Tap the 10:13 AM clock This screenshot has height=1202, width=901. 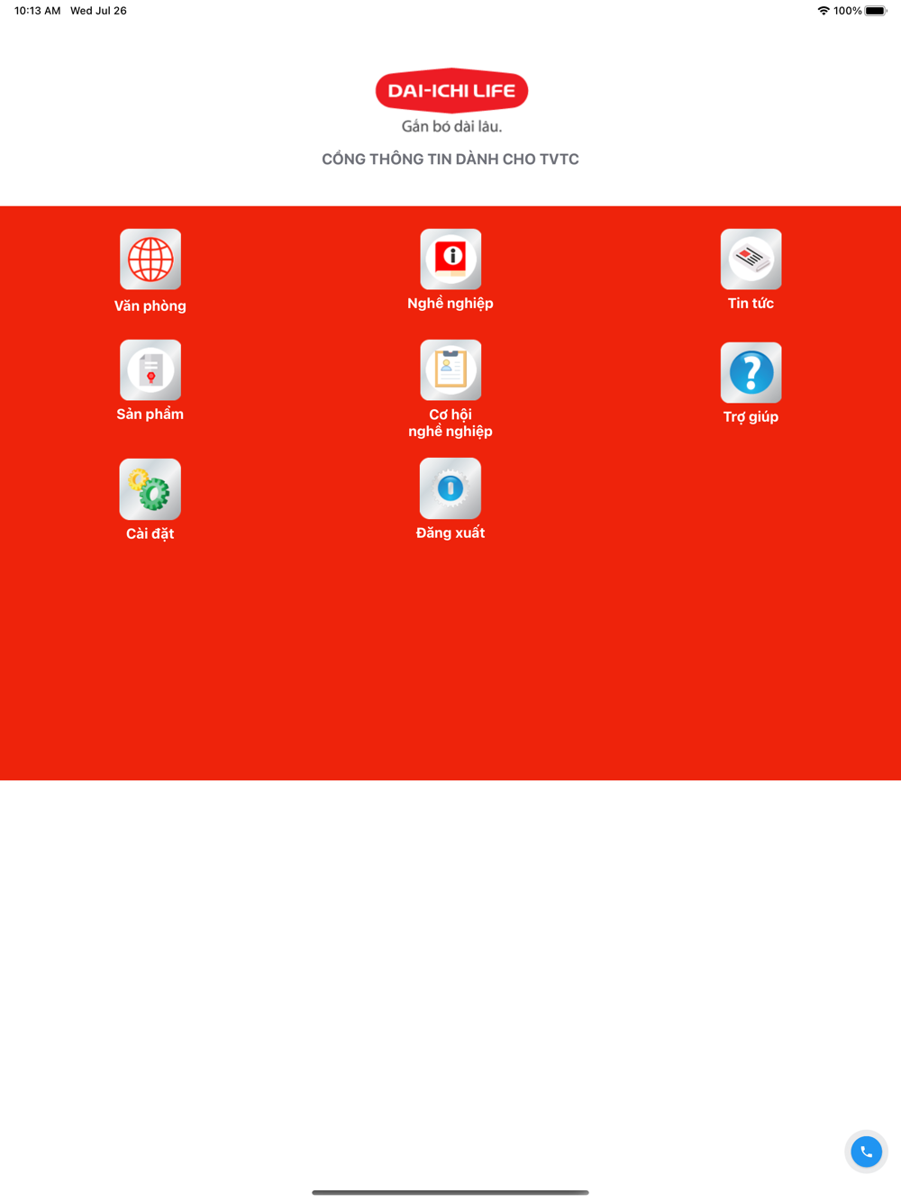[x=38, y=11]
